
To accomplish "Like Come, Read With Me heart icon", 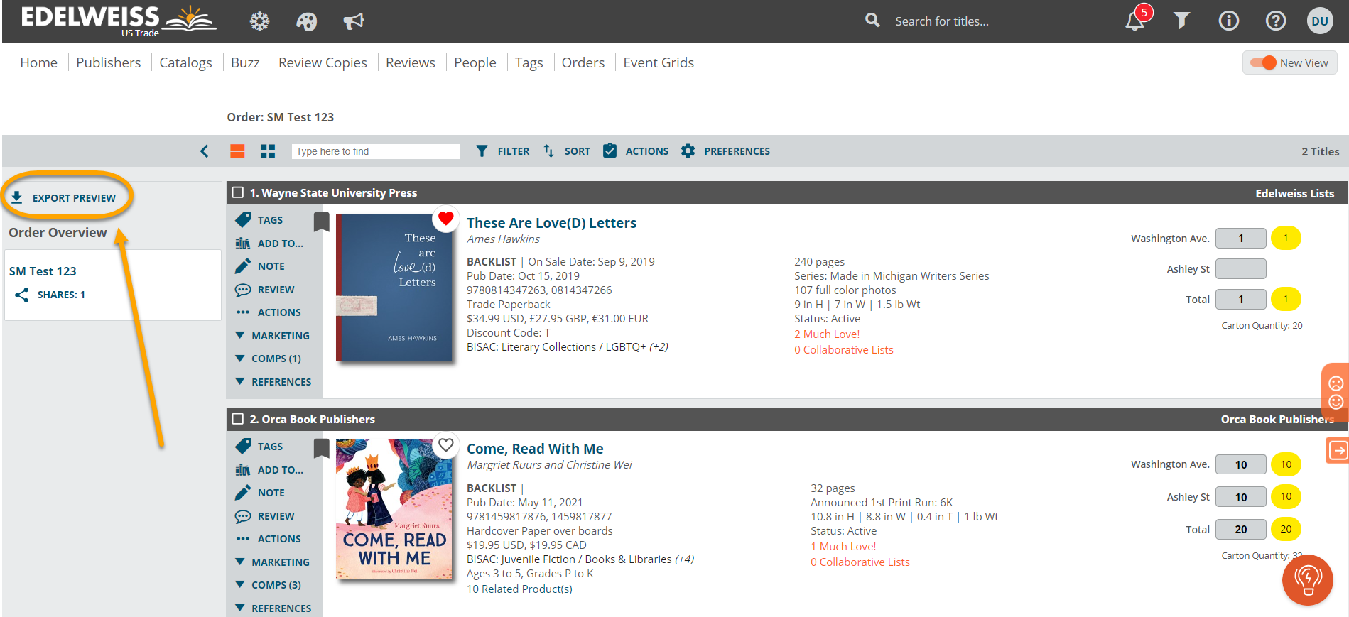I will [x=445, y=445].
